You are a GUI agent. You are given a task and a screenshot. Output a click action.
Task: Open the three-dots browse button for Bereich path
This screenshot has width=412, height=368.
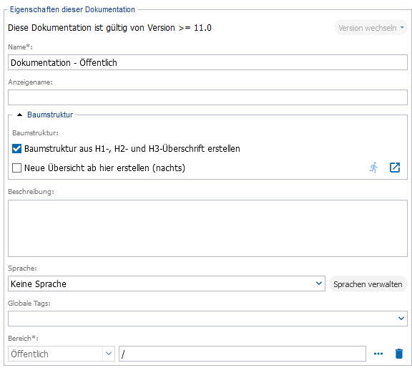coord(378,354)
